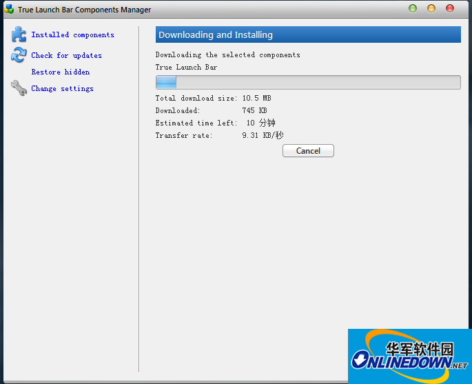The width and height of the screenshot is (472, 384).
Task: Click the True Launch Bar title bar app icon
Action: coord(10,9)
